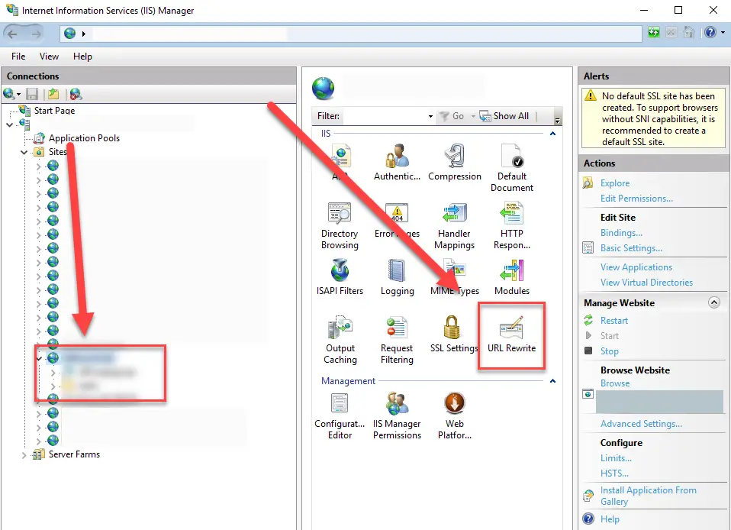This screenshot has height=530, width=731.
Task: Open the URL Rewrite feature
Action: tap(511, 334)
